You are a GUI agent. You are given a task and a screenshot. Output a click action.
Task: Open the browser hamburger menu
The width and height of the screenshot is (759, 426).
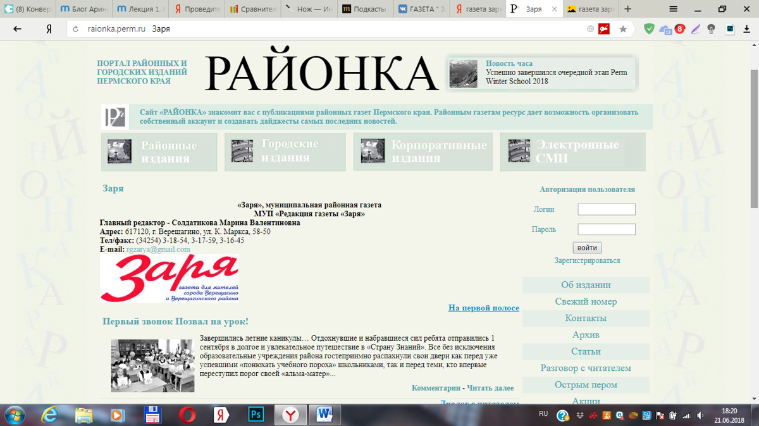(x=674, y=9)
